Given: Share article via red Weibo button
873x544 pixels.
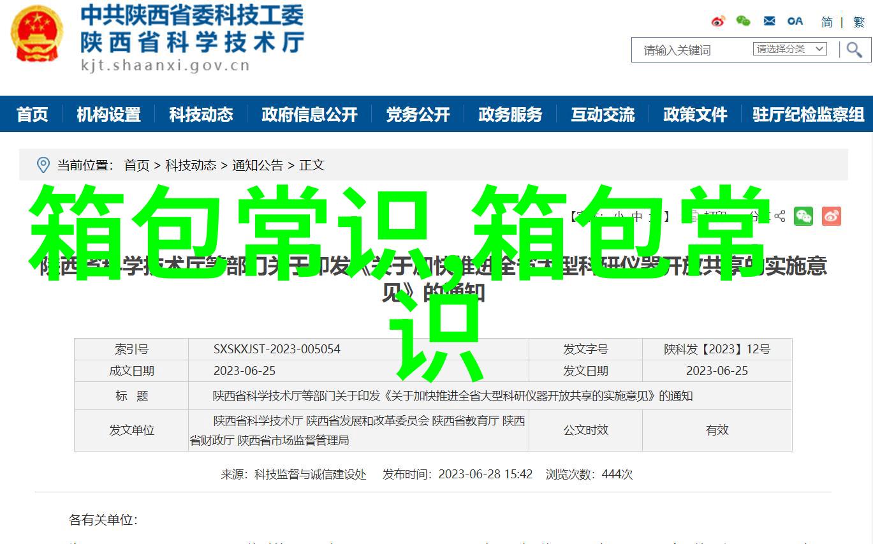Looking at the screenshot, I should coord(832,216).
